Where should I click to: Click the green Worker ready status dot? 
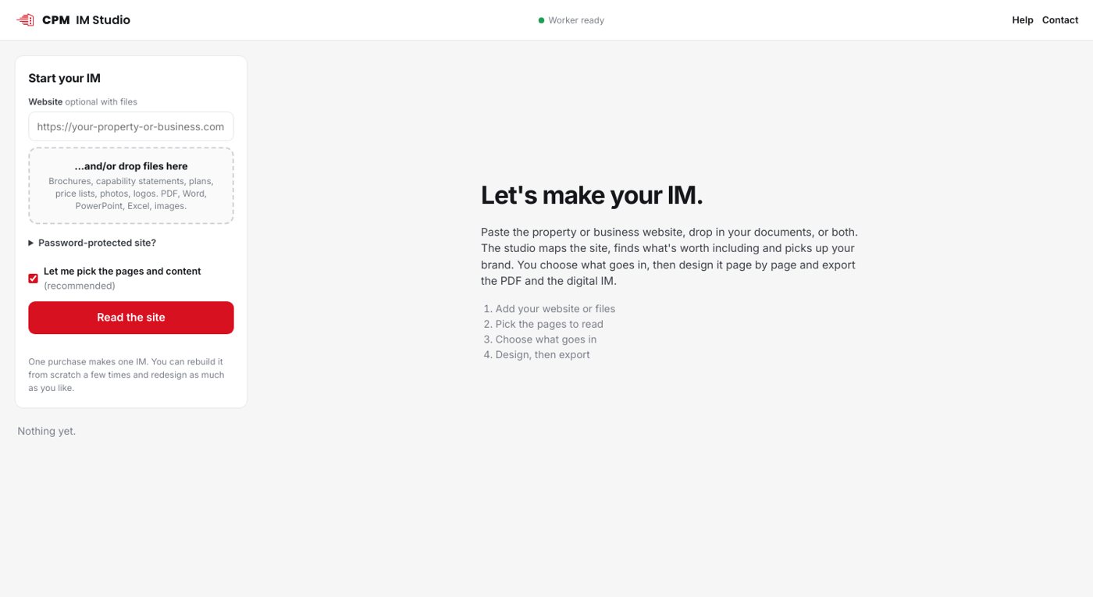tap(541, 20)
